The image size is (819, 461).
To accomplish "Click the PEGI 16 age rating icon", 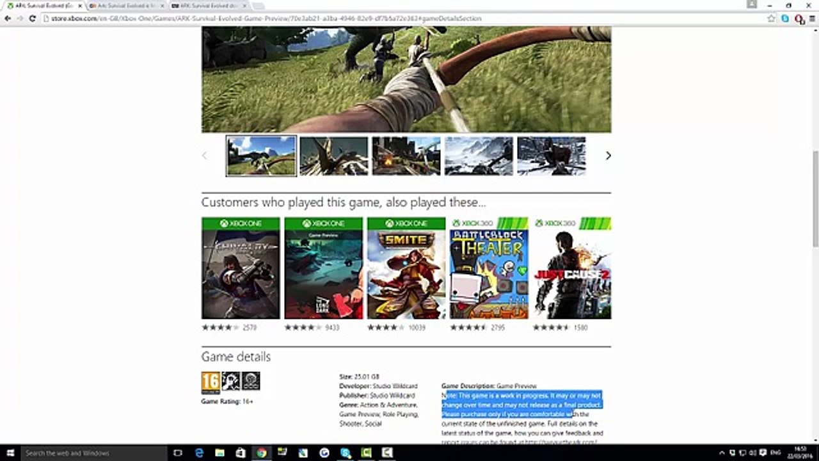I will 211,382.
